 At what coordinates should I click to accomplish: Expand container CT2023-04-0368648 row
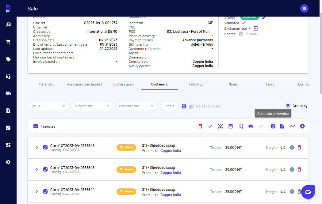(37, 169)
